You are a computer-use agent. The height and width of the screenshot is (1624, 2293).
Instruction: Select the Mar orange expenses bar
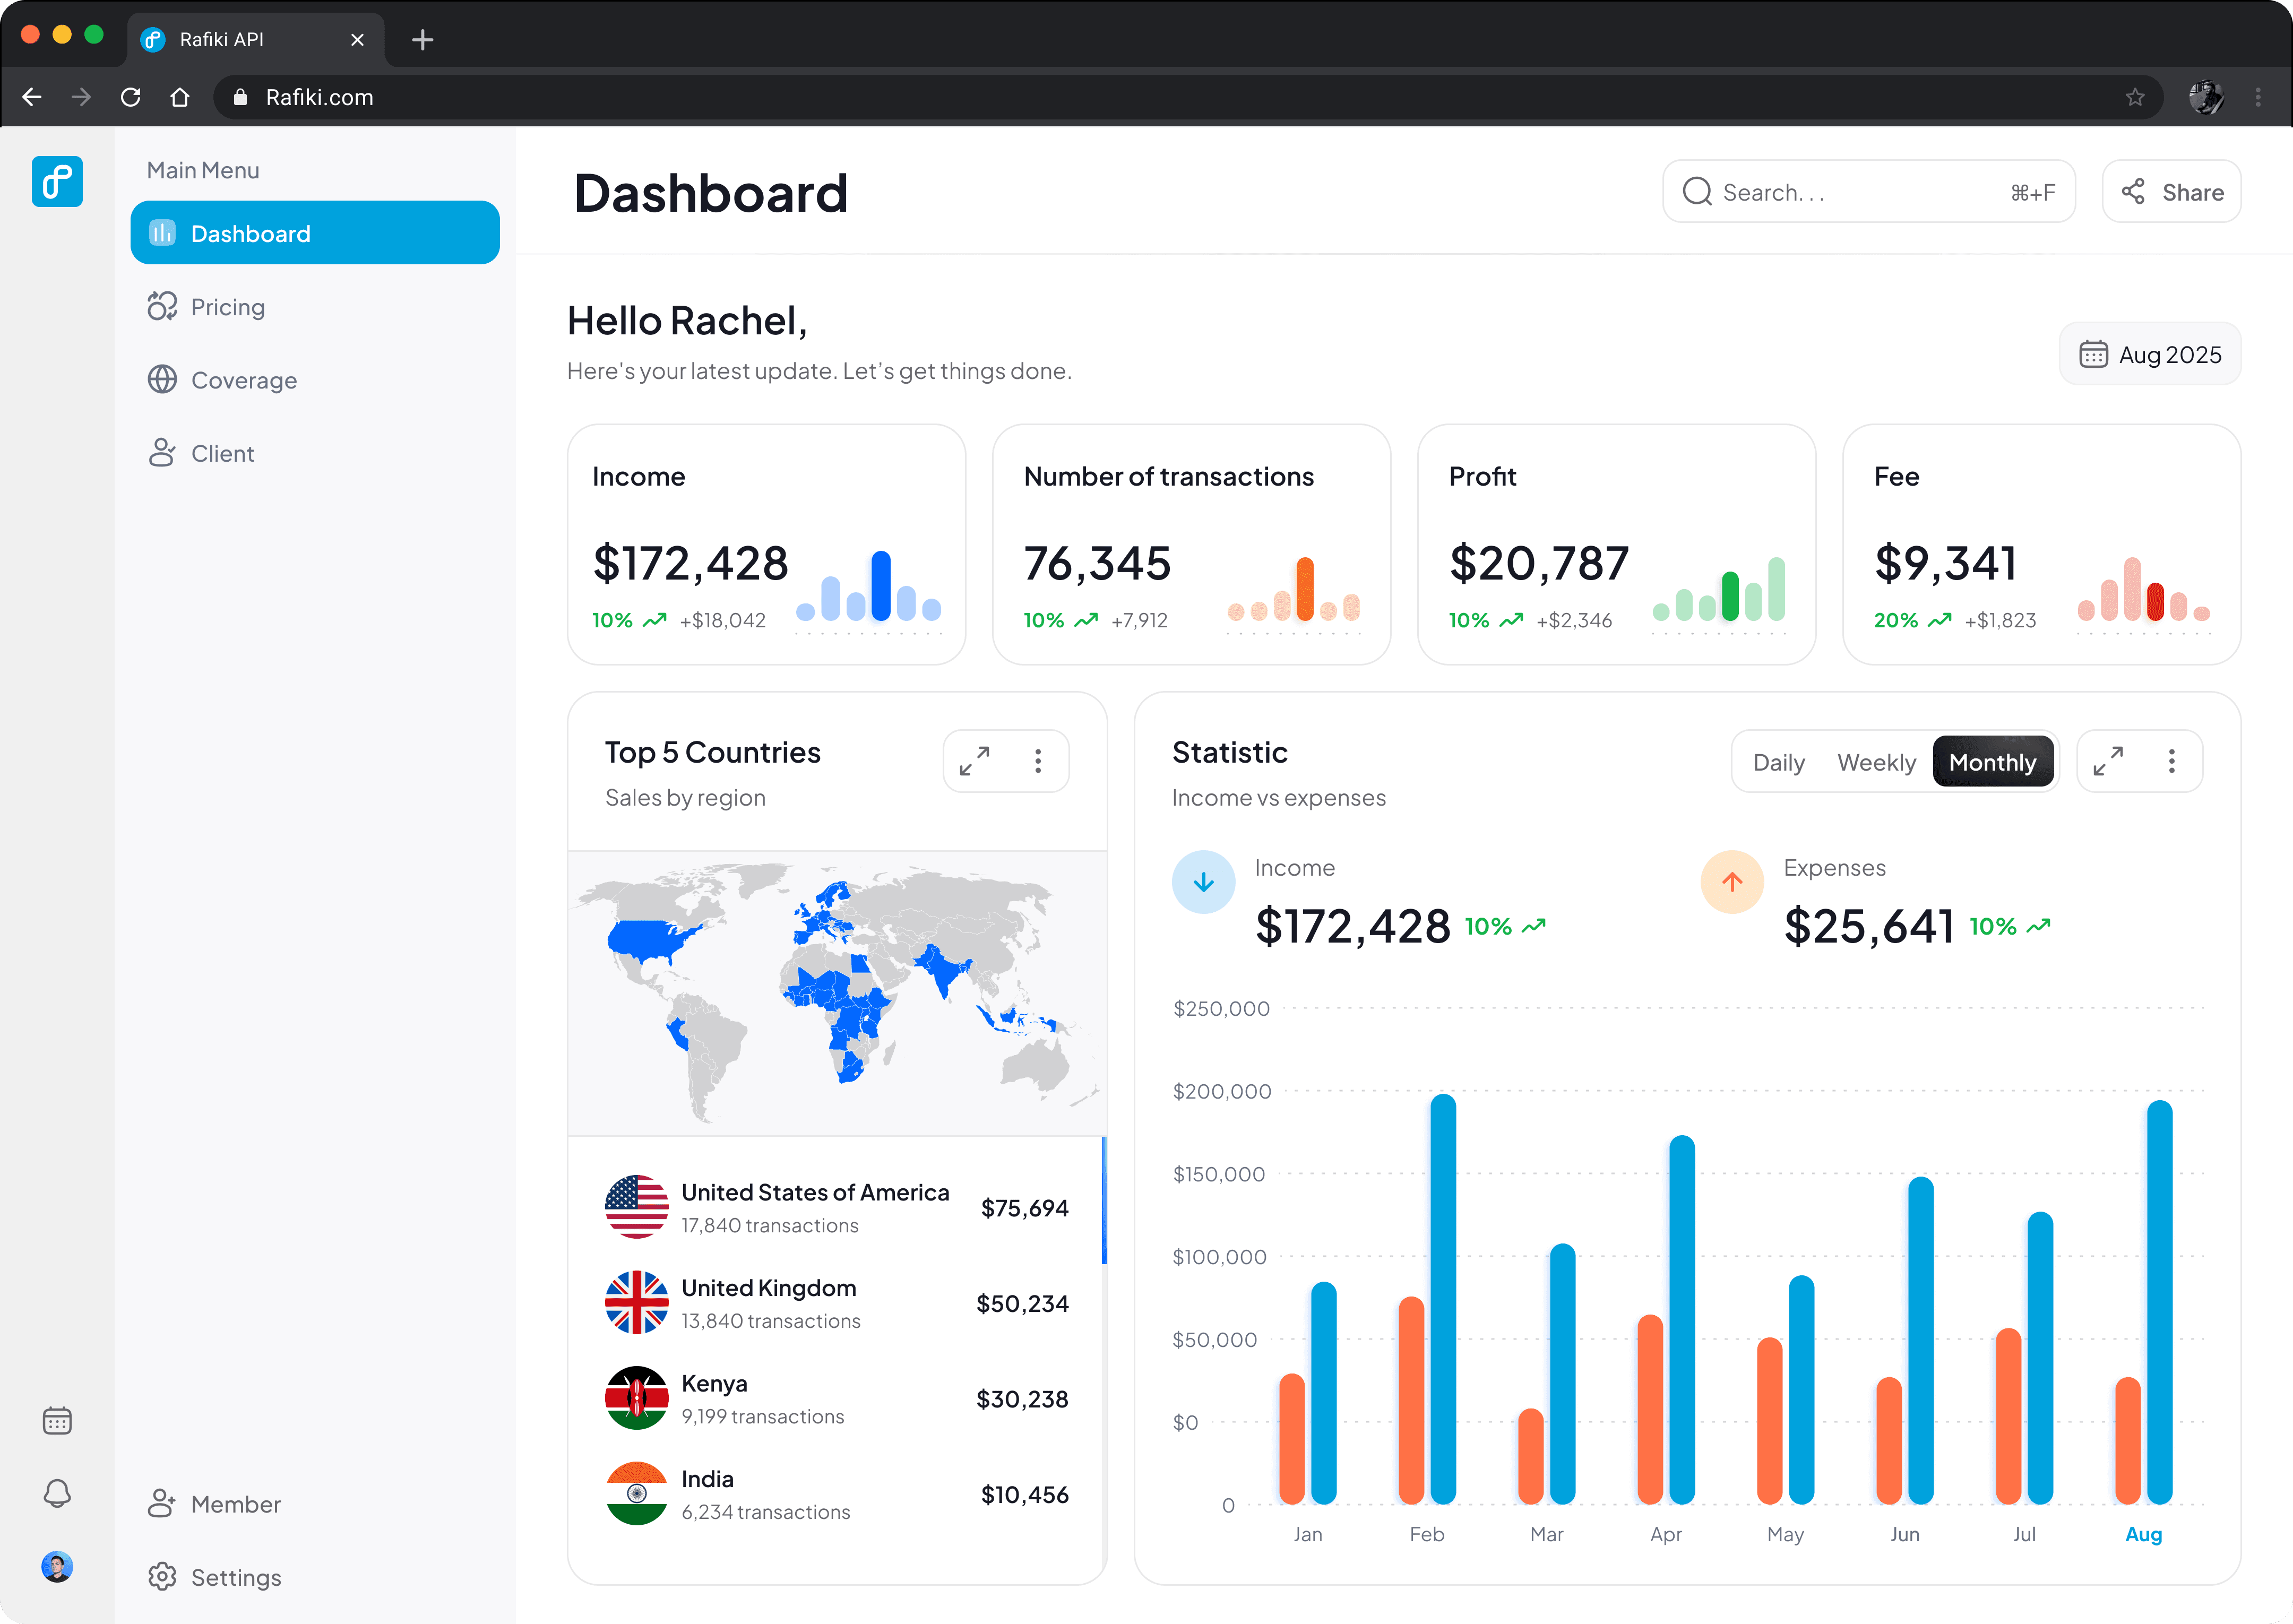[x=1530, y=1456]
